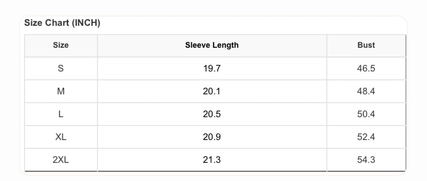
Task: Click the Bust column header
Action: pyautogui.click(x=366, y=45)
